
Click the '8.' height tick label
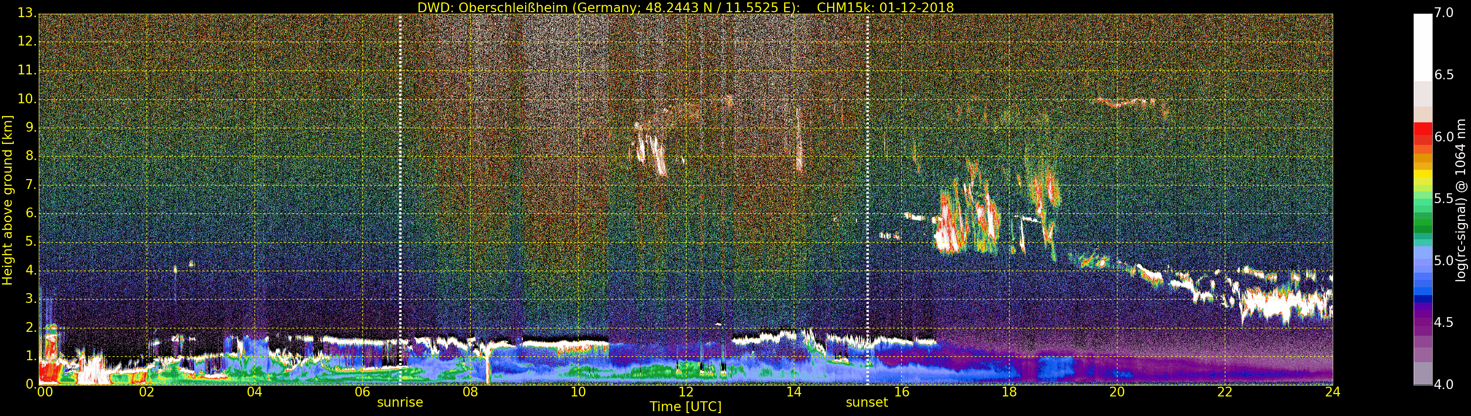(31, 156)
